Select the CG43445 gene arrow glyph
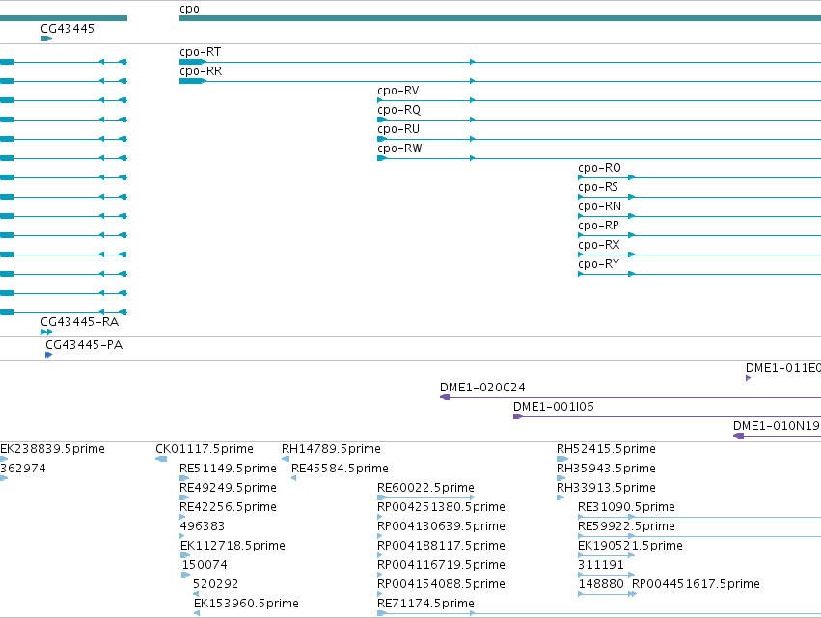 tap(46, 39)
